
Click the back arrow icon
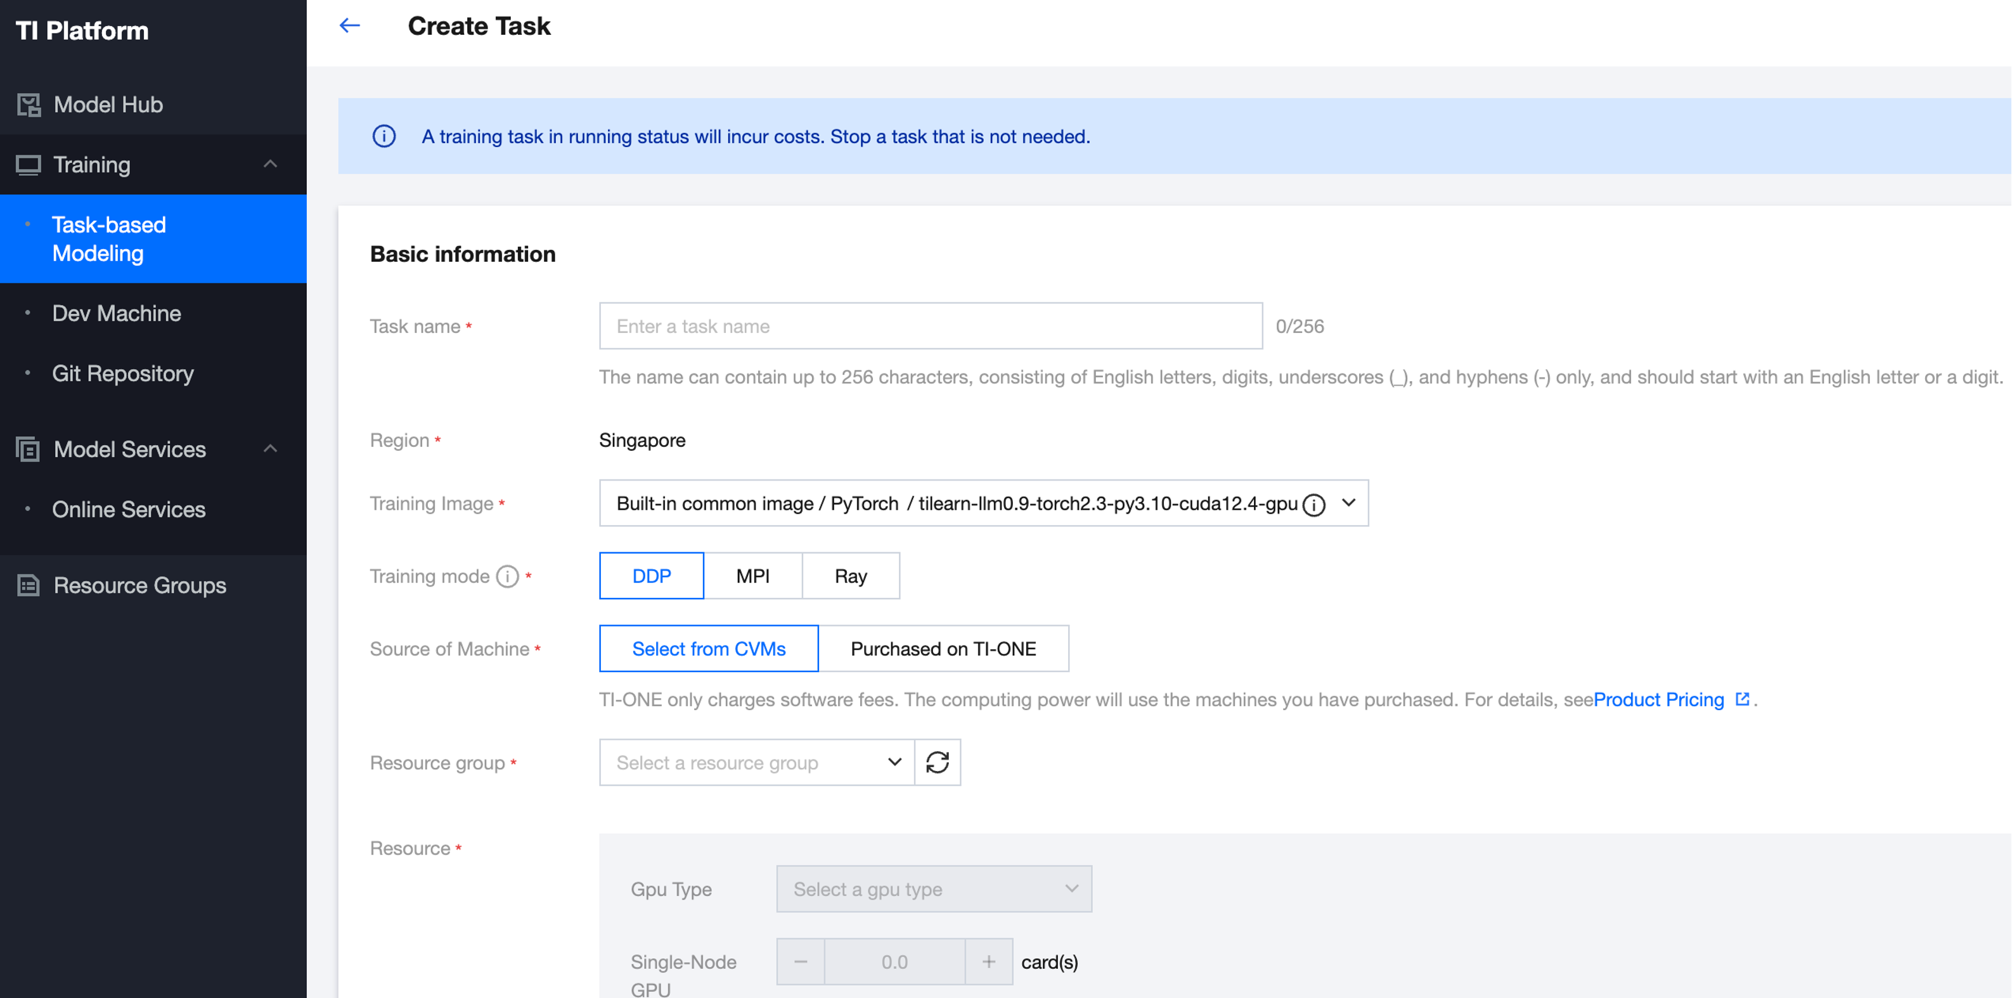tap(349, 26)
